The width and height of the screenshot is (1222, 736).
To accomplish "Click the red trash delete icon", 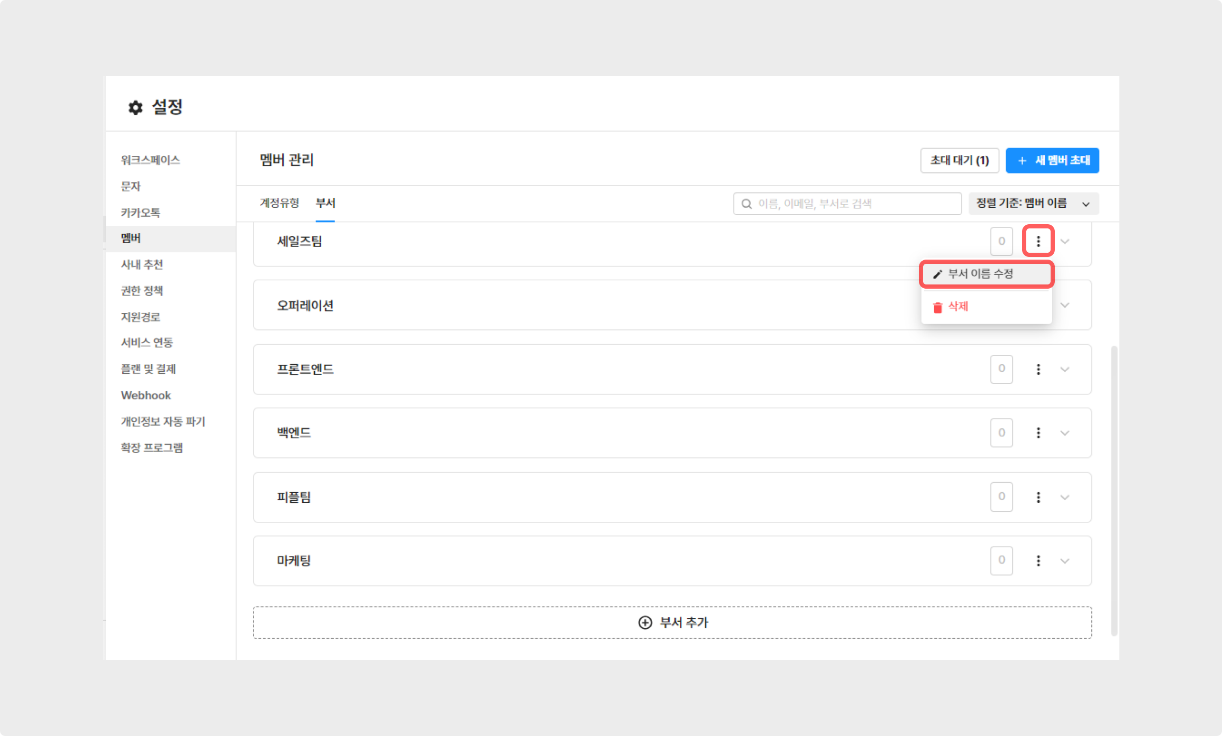I will pyautogui.click(x=937, y=307).
